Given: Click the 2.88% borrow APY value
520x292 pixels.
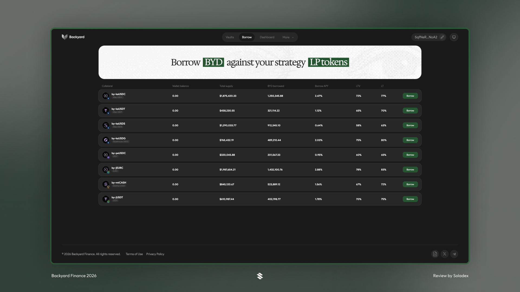Looking at the screenshot, I should (x=318, y=170).
